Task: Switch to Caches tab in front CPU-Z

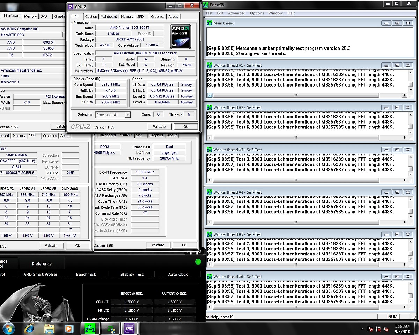Action: click(x=91, y=16)
